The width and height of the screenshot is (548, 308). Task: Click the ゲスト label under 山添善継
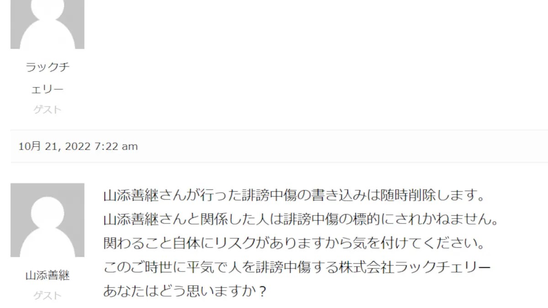pos(47,296)
